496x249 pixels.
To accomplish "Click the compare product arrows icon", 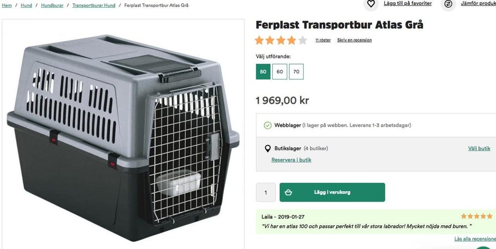I will pyautogui.click(x=448, y=4).
